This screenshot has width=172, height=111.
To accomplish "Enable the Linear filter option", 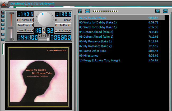I will [x=63, y=20].
